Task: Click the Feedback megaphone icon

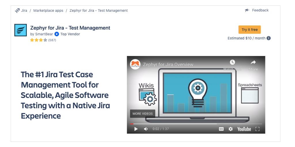Action: (247, 10)
